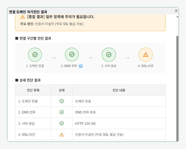The width and height of the screenshot is (186, 149).
Task: Click the '2. DNS 전파' step label
Action: (69, 66)
